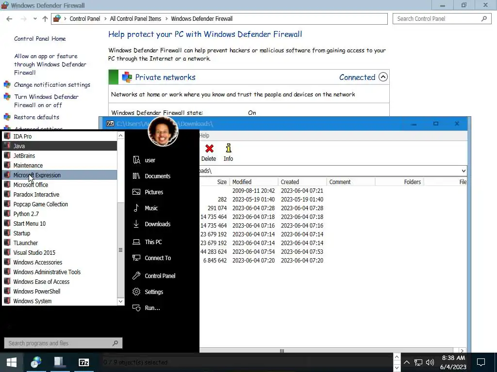Open the JetBrains program folder

[60, 155]
